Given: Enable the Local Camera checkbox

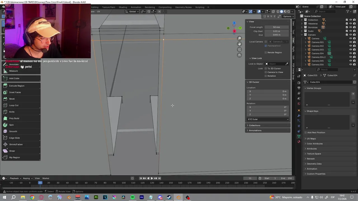Looking at the screenshot, I should 266,42.
